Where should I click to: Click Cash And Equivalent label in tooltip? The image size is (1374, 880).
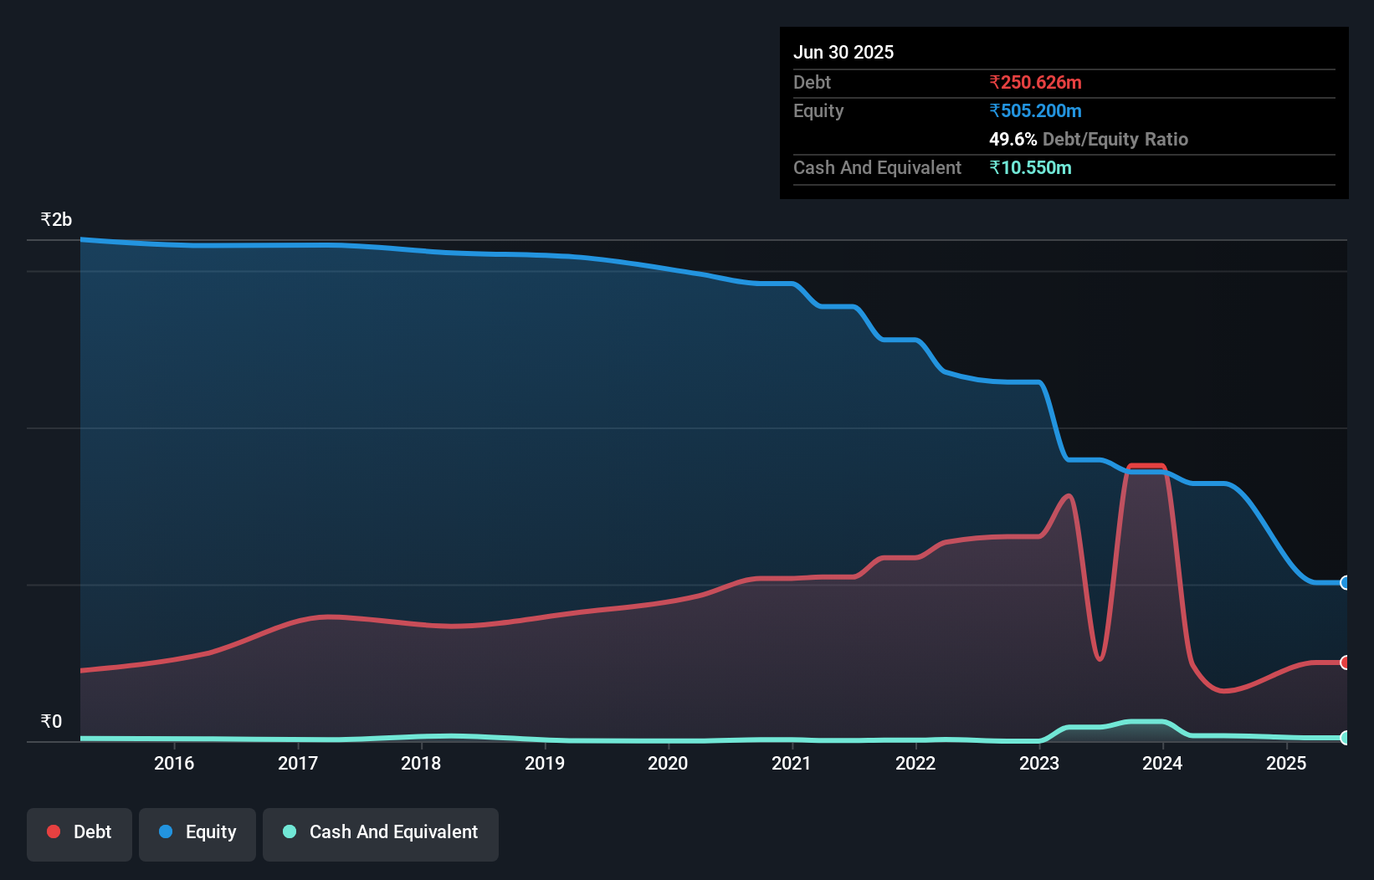click(x=877, y=167)
